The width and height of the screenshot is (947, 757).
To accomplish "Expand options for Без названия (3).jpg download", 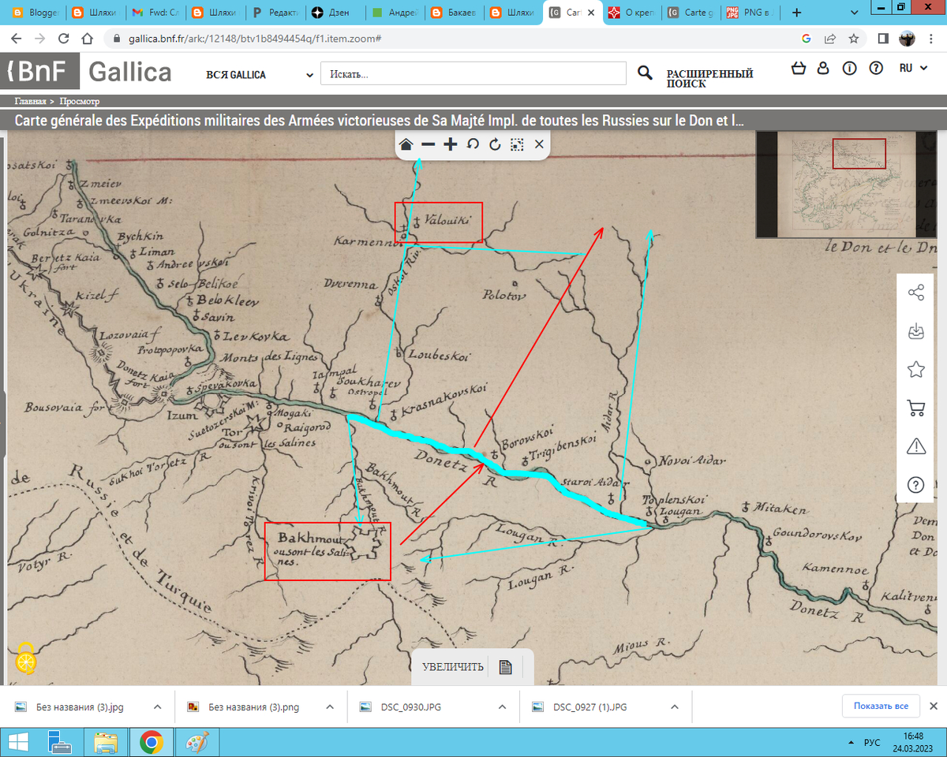I will point(157,707).
